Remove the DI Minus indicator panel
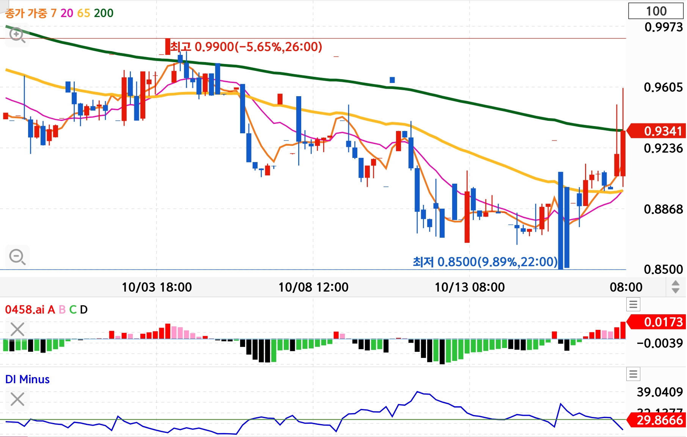687x437 pixels. click(x=17, y=399)
